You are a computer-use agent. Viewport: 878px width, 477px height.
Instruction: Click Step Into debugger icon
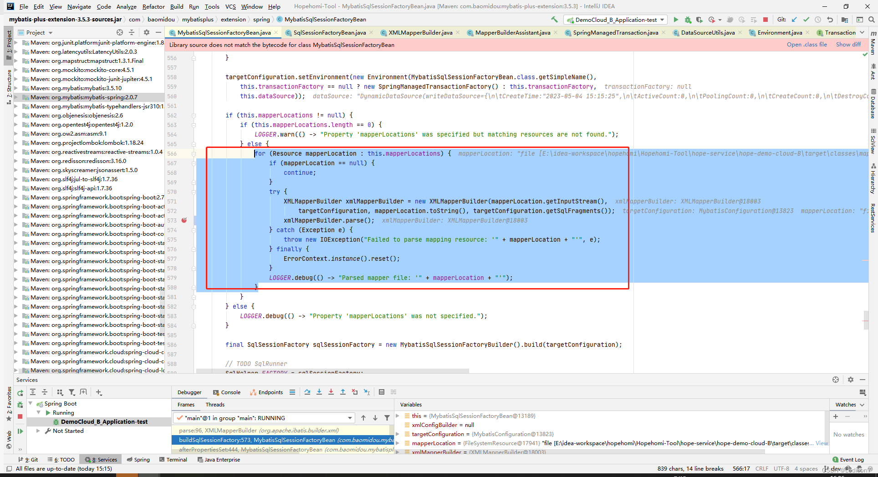point(319,392)
